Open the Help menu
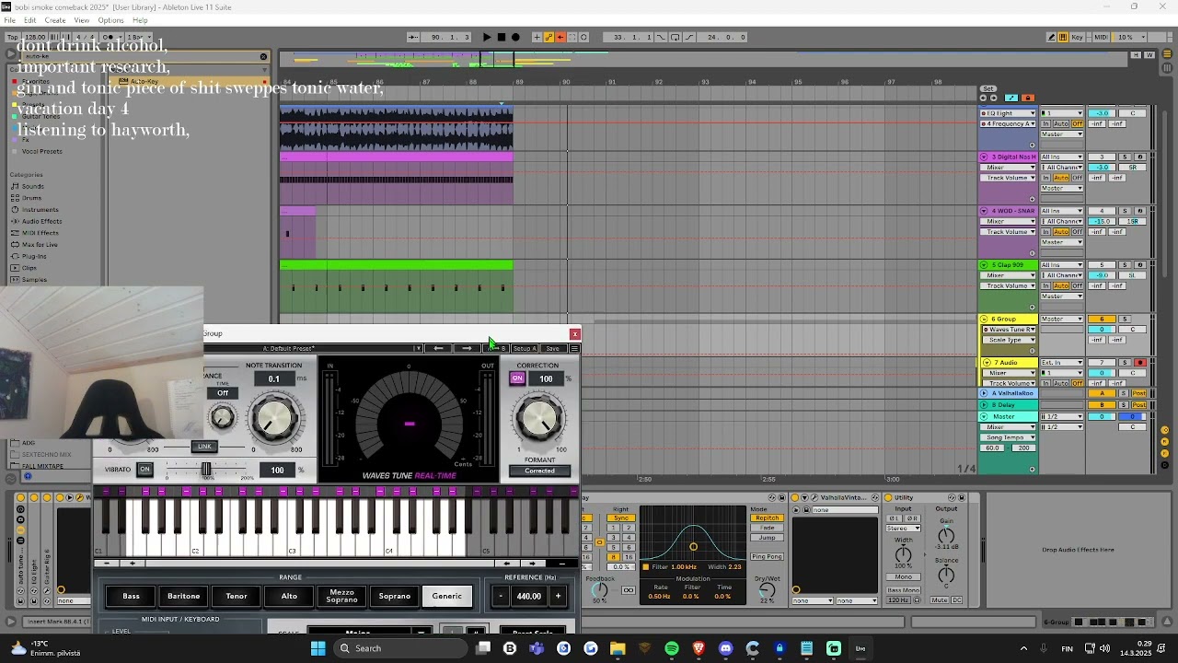Viewport: 1178px width, 663px height. point(140,20)
